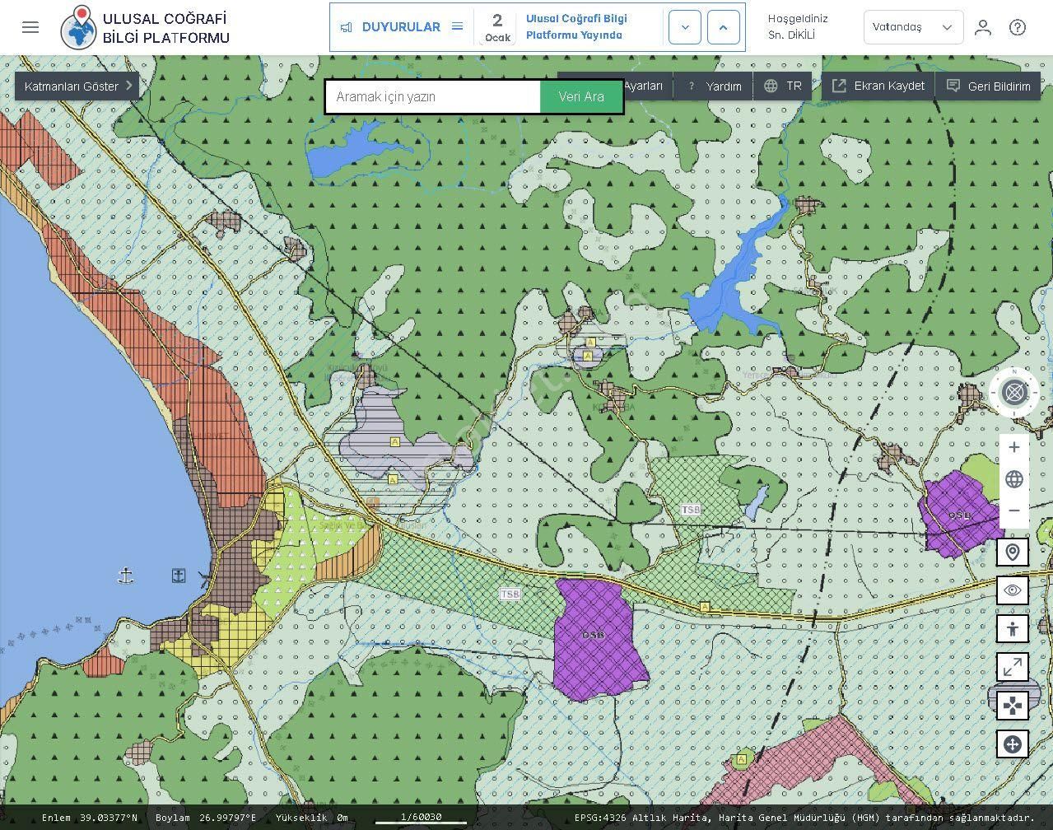Image resolution: width=1053 pixels, height=830 pixels.
Task: Click the globe full-extent icon
Action: [1013, 479]
